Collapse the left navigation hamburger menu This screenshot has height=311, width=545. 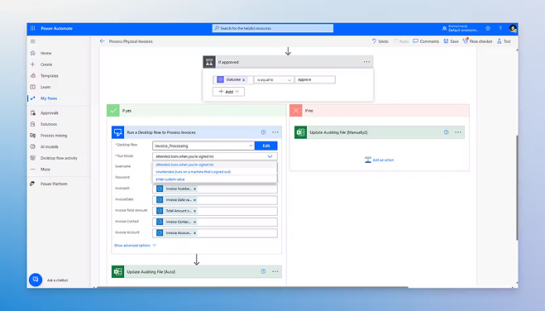33,41
